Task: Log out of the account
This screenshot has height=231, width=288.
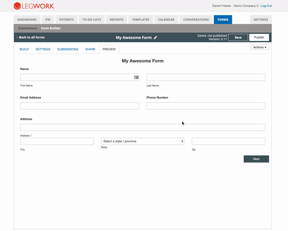Action: [x=266, y=6]
